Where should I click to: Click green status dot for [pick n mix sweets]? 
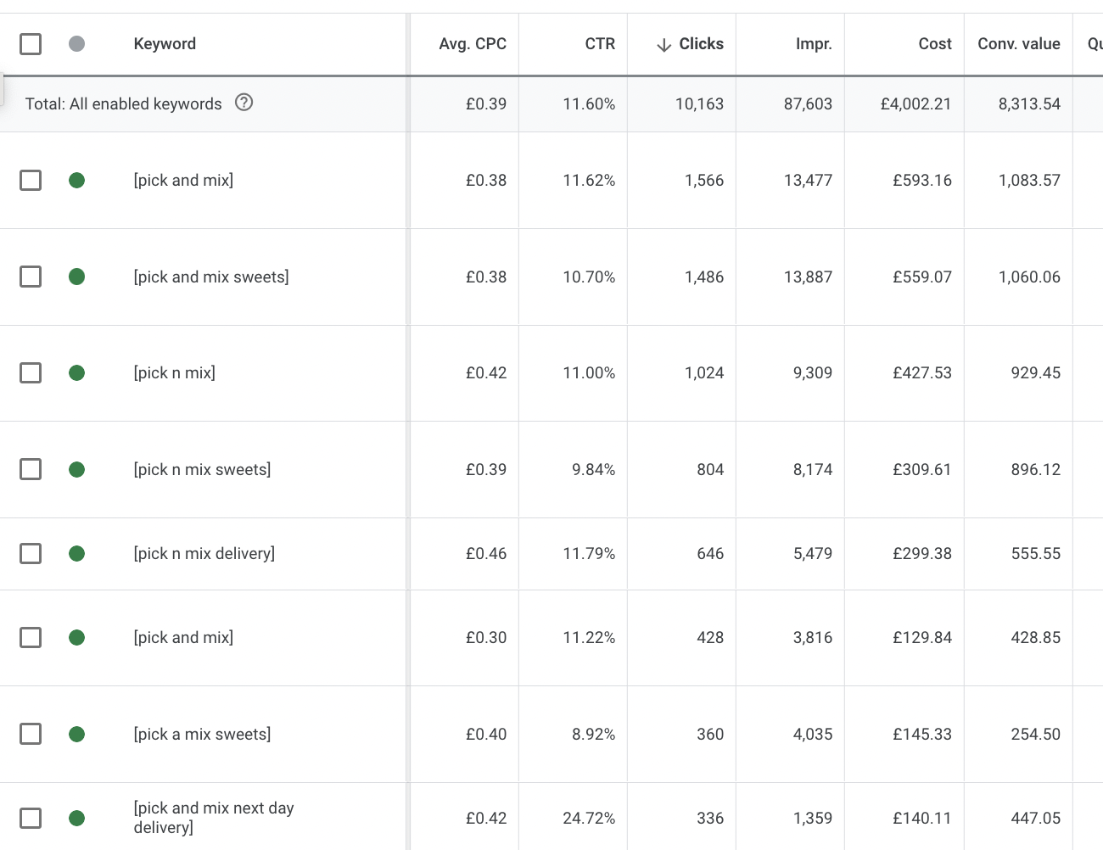pyautogui.click(x=76, y=469)
